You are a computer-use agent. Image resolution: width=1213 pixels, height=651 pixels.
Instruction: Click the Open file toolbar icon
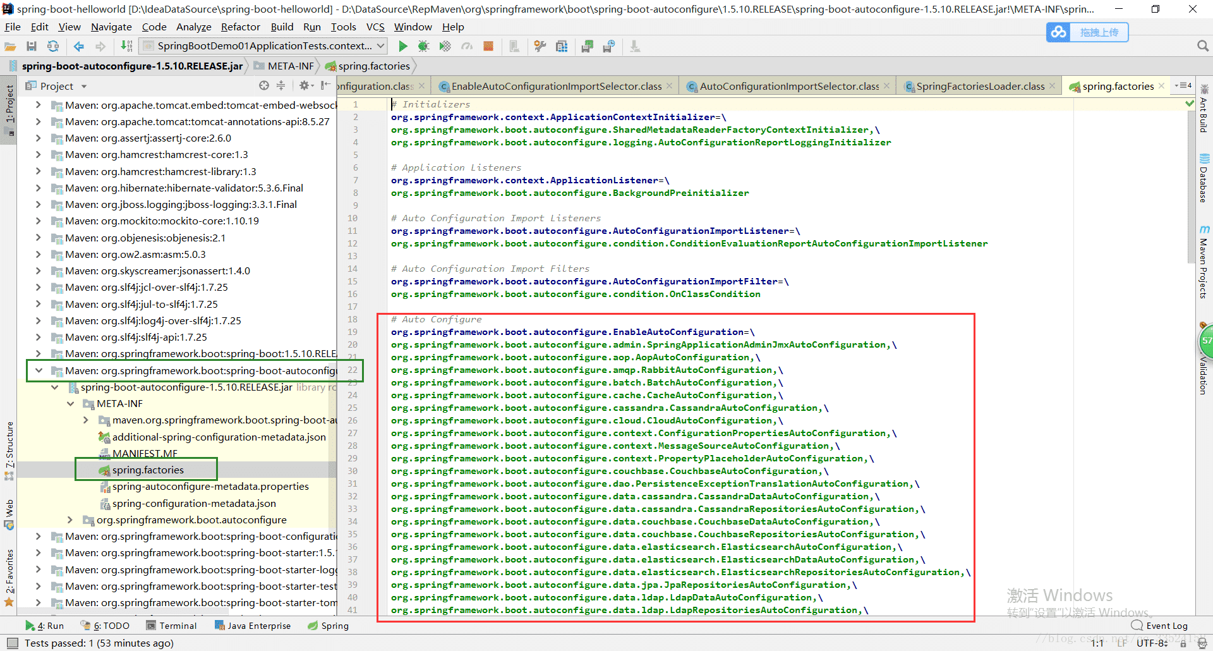10,46
